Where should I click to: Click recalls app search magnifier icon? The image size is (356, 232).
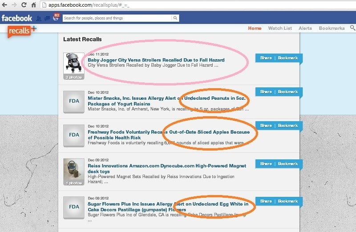tap(352, 28)
